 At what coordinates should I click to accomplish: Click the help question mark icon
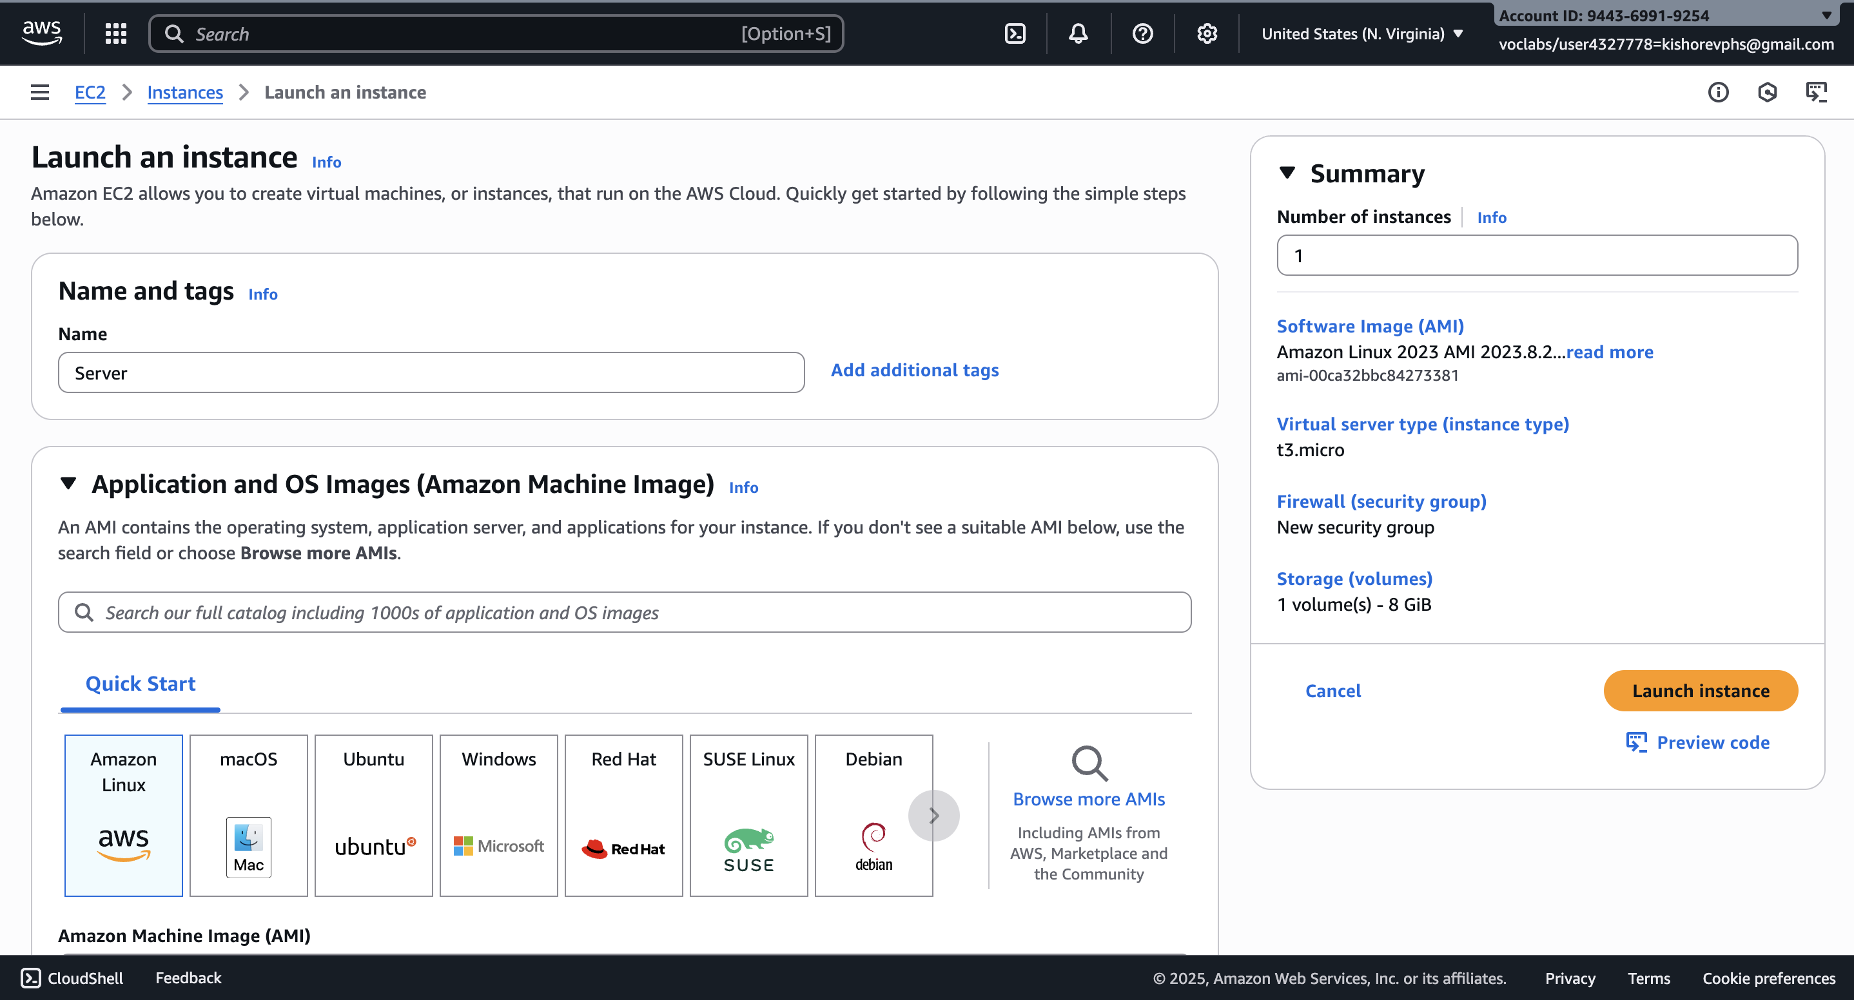(x=1142, y=33)
